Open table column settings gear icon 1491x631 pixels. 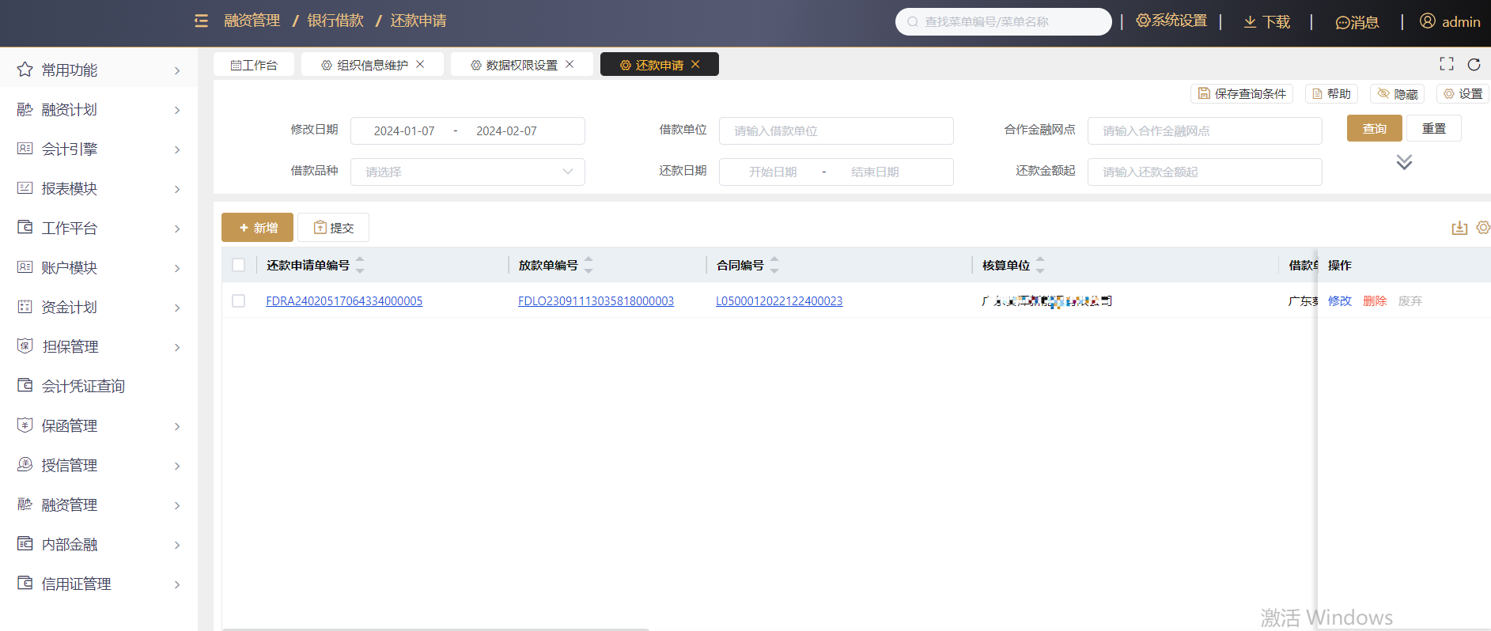pyautogui.click(x=1483, y=228)
